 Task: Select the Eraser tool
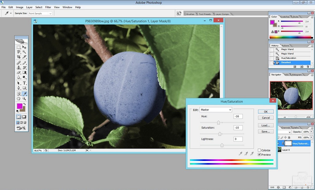[x=19, y=73]
